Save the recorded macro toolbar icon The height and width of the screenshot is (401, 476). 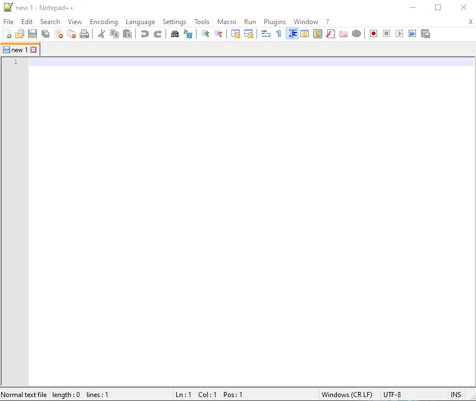tap(425, 34)
